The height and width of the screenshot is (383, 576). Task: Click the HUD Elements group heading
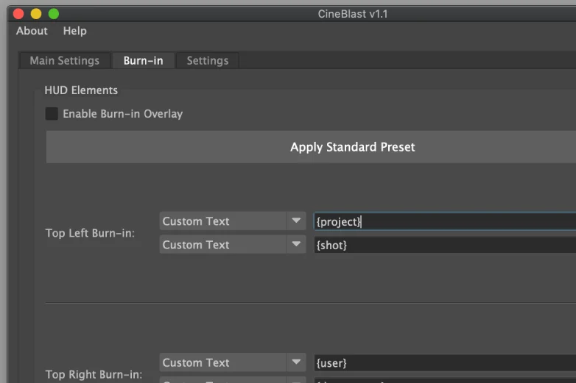(81, 90)
